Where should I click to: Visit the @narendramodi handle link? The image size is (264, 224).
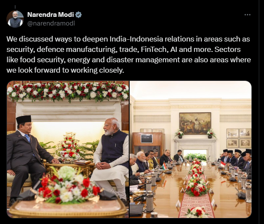[51, 23]
